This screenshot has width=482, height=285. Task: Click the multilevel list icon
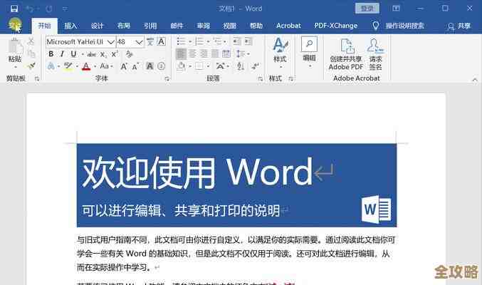pyautogui.click(x=219, y=41)
